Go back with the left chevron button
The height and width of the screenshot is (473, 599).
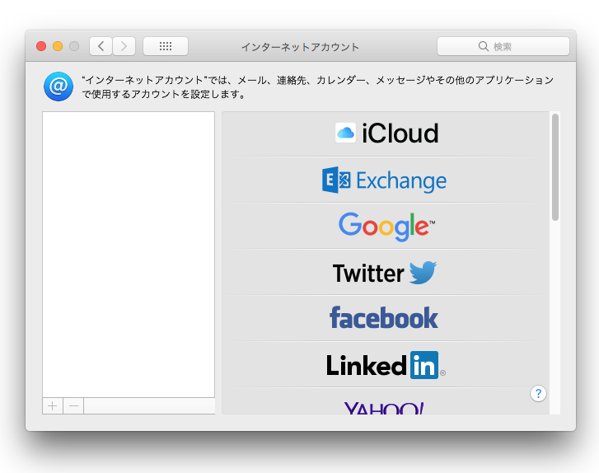(101, 46)
